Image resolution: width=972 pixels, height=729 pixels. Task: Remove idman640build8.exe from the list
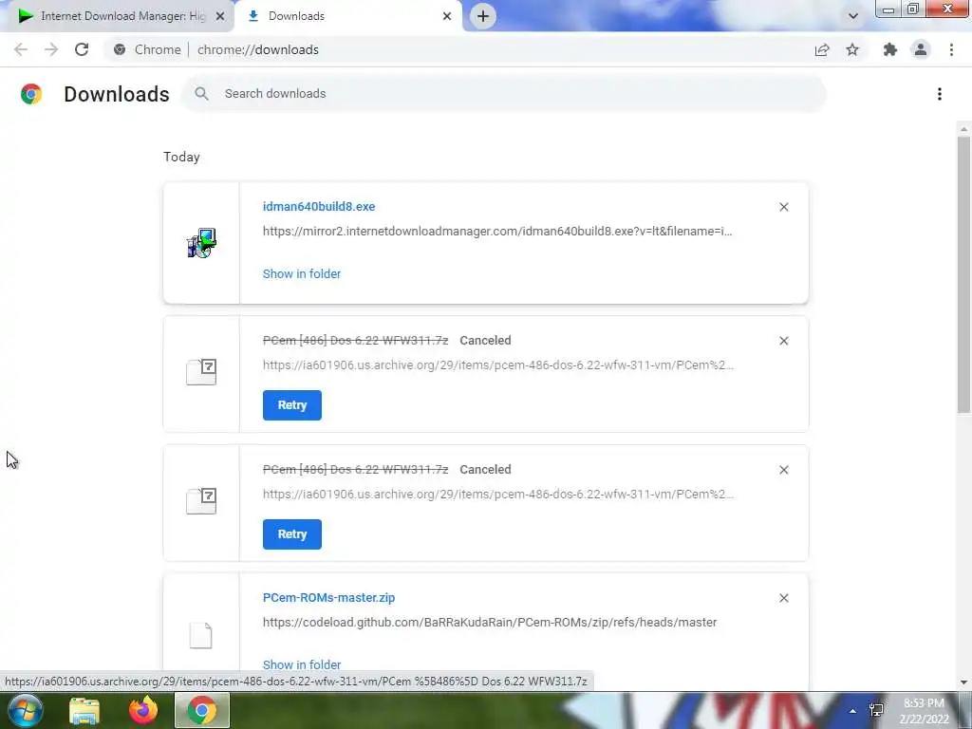click(x=783, y=207)
